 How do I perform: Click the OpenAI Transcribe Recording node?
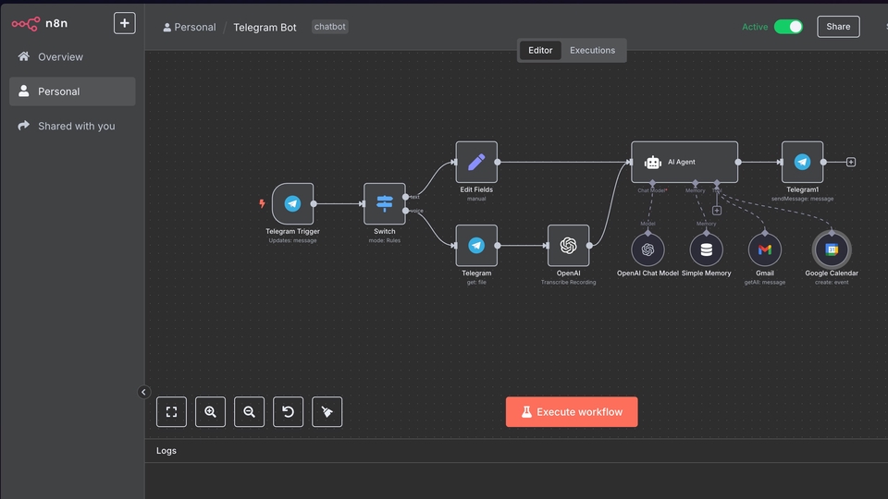click(568, 245)
